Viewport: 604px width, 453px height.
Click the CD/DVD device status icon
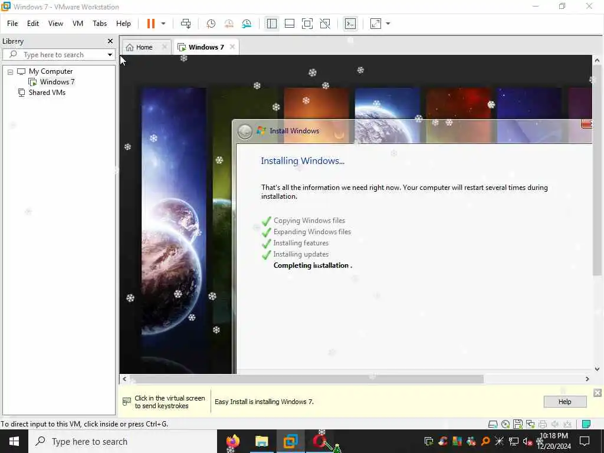(x=505, y=424)
